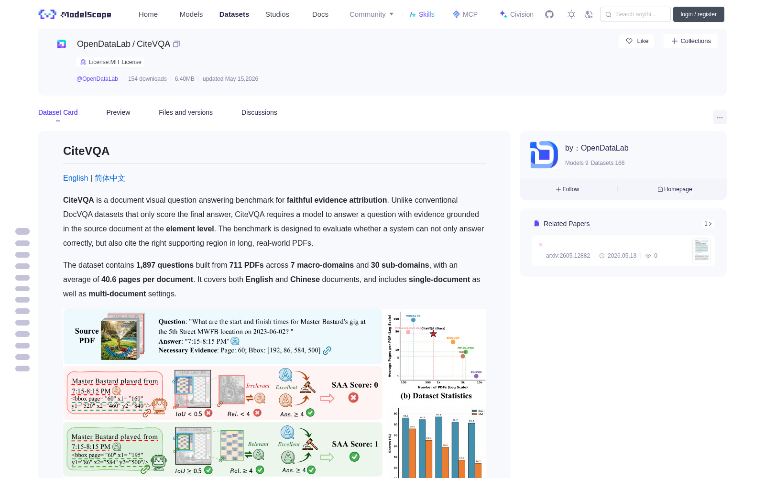Open the ModelScope logo home link
Screen dimensions: 765x478
75,14
